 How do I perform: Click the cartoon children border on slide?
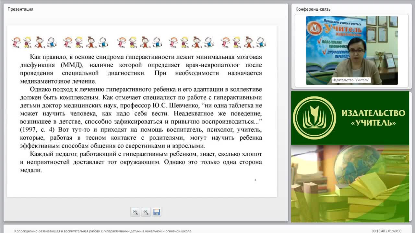coord(139,42)
